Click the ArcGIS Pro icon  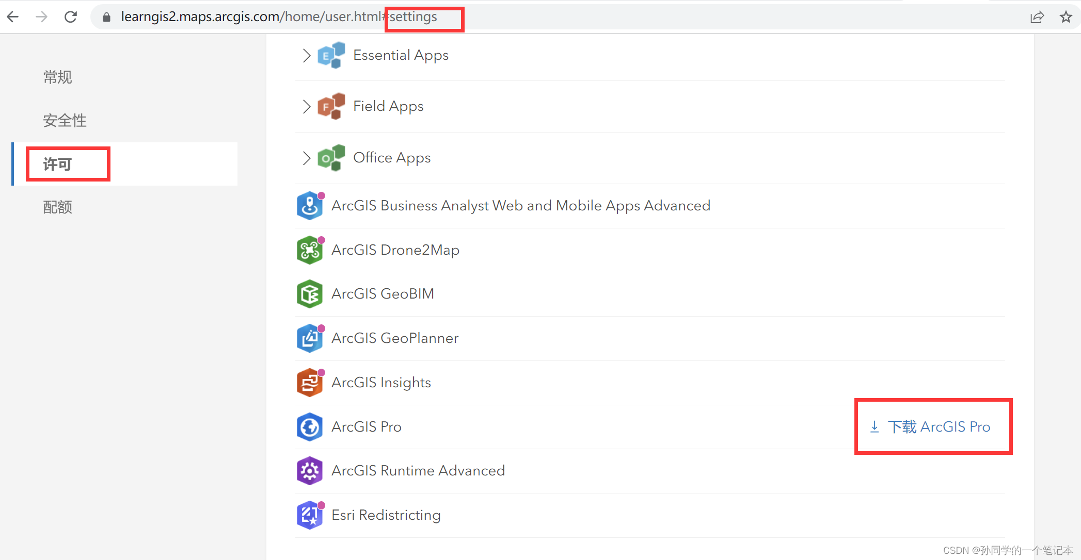click(310, 426)
